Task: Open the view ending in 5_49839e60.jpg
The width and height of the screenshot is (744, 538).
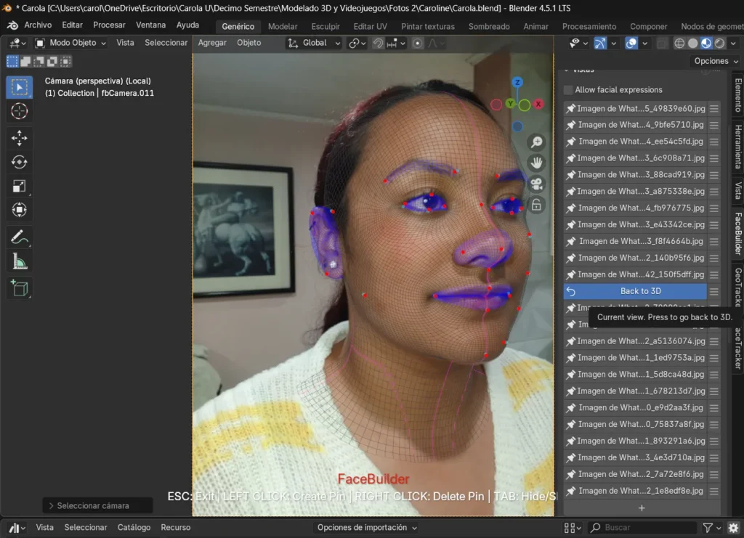Action: coord(635,109)
